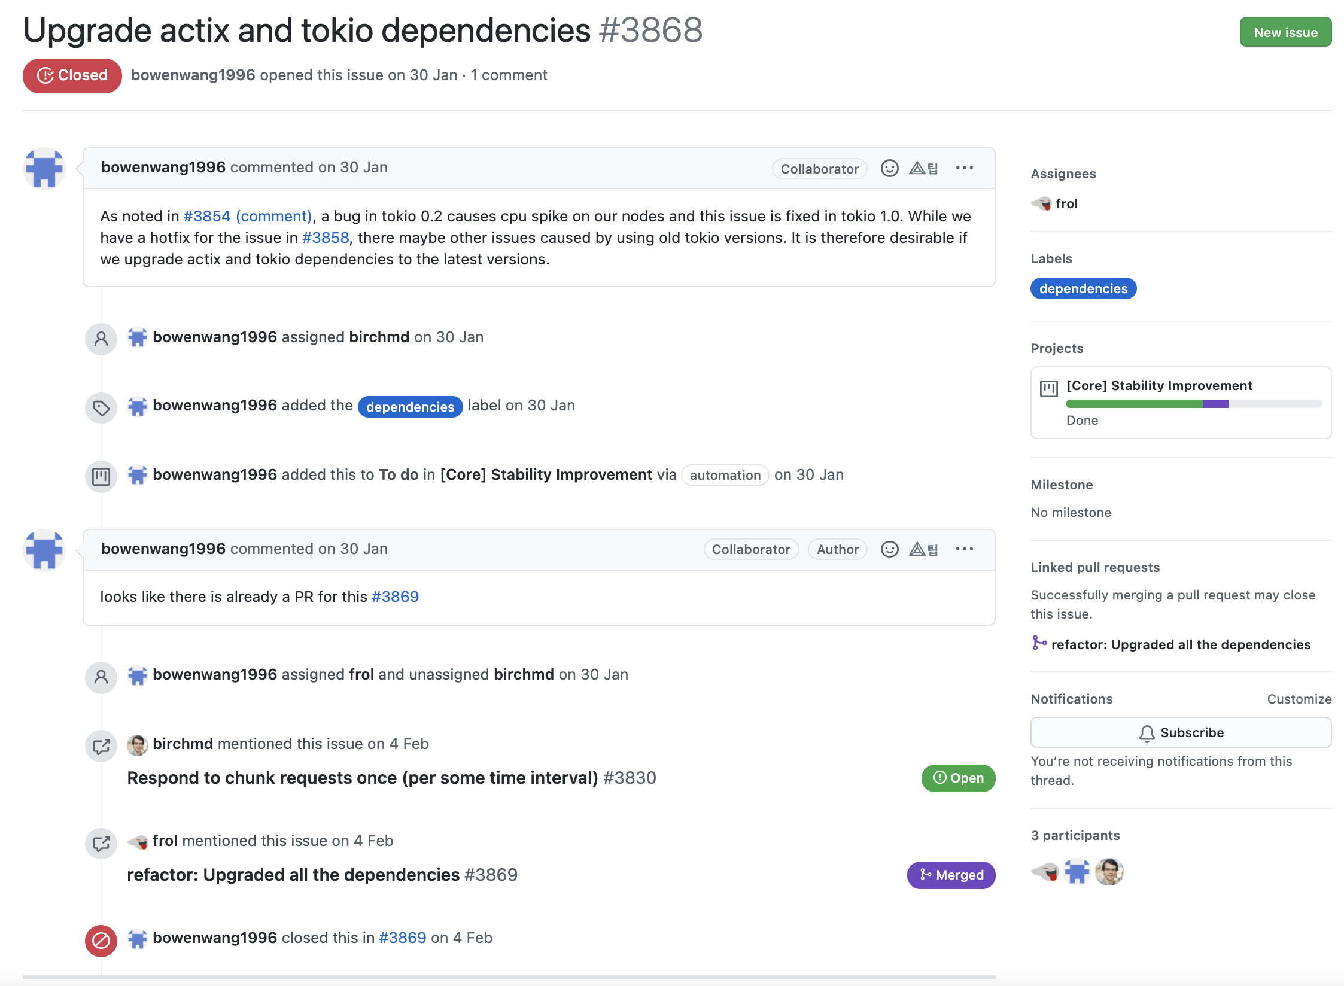The width and height of the screenshot is (1344, 986).
Task: Add emoji reaction to first comment
Action: pos(889,168)
